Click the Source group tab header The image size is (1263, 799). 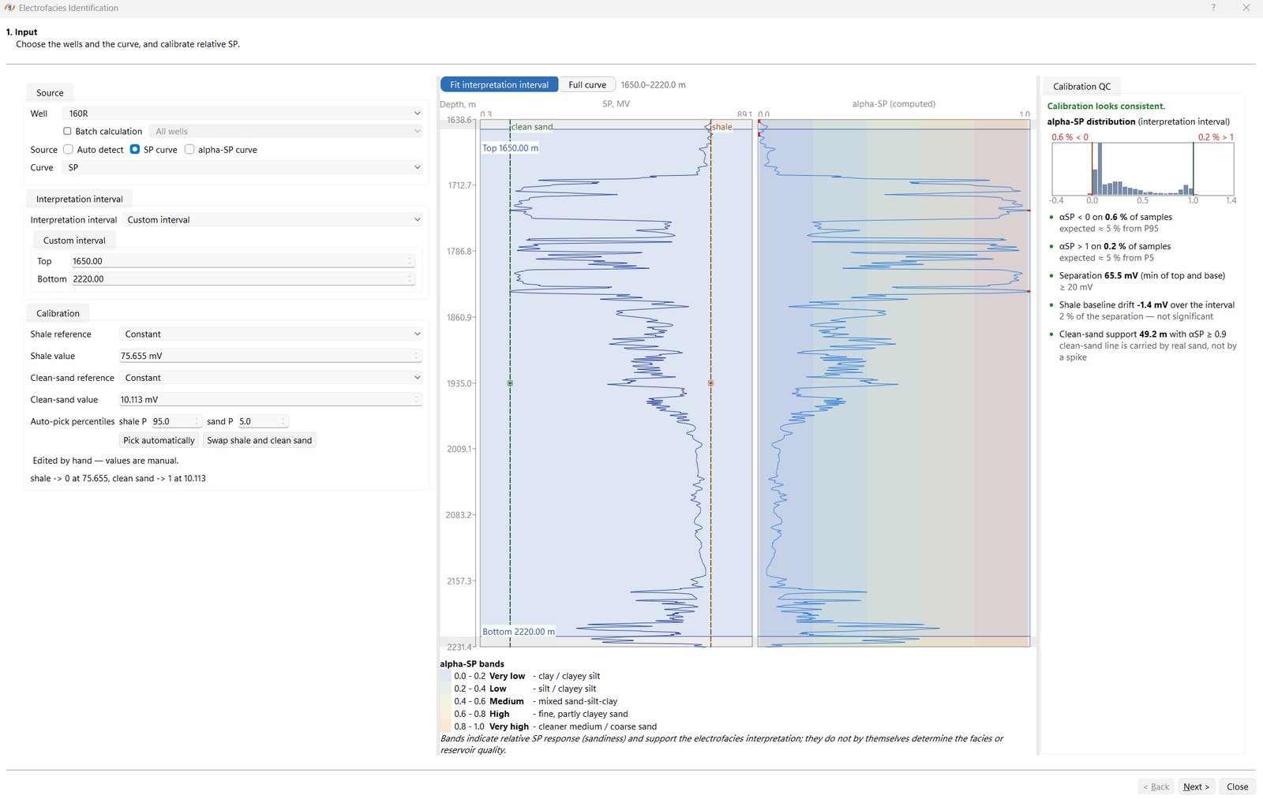(x=50, y=93)
